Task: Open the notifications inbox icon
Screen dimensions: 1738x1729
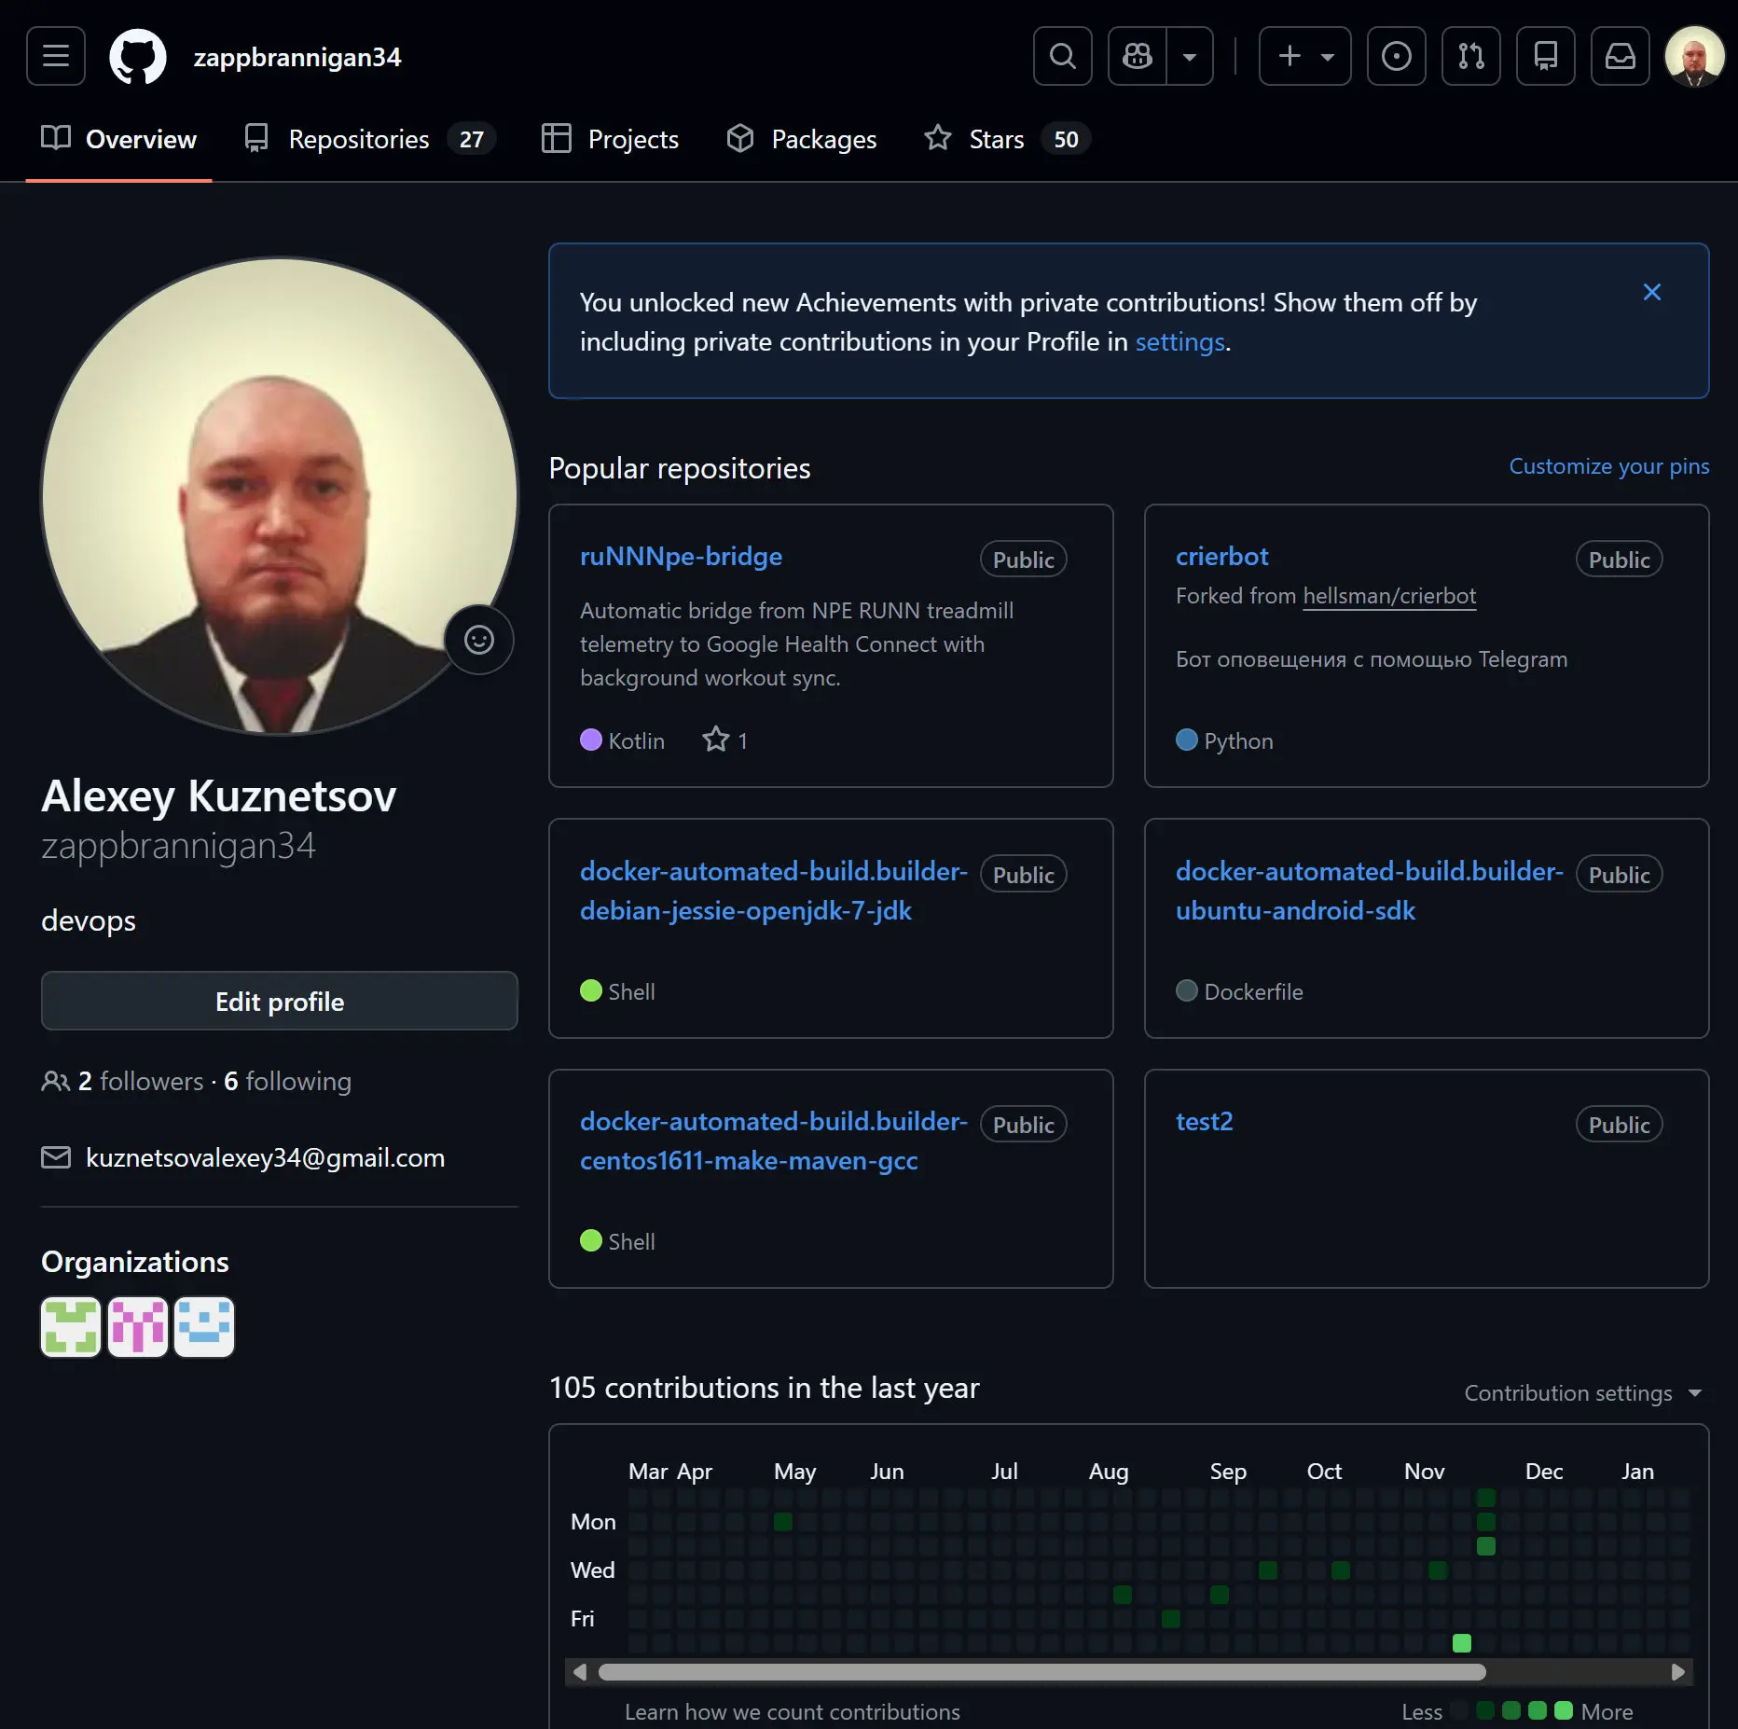Action: [x=1620, y=56]
